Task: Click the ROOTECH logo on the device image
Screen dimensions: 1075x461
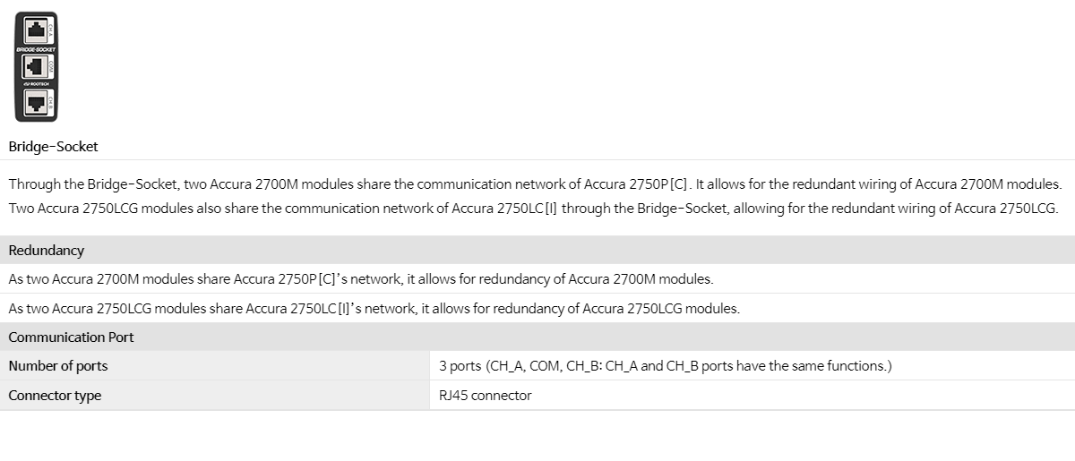Action: click(x=36, y=84)
